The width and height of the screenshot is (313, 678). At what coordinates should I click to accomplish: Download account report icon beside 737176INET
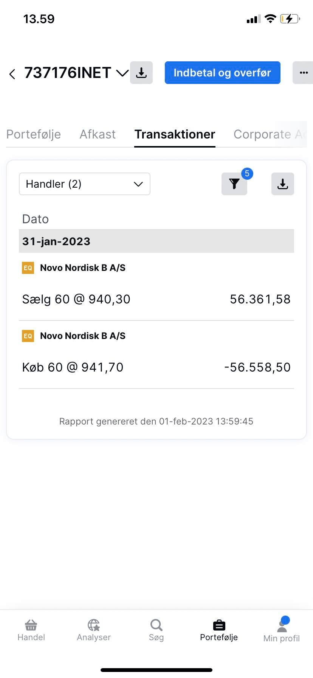pyautogui.click(x=141, y=73)
